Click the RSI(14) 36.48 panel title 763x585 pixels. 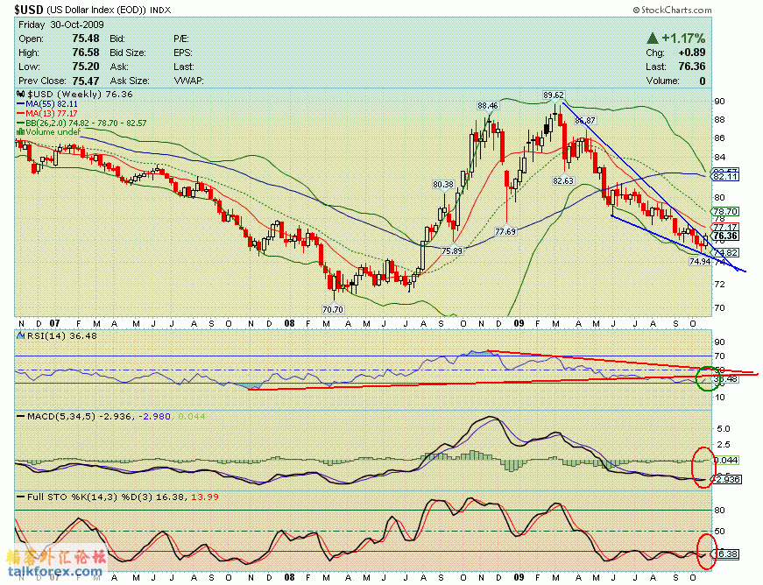[62, 335]
